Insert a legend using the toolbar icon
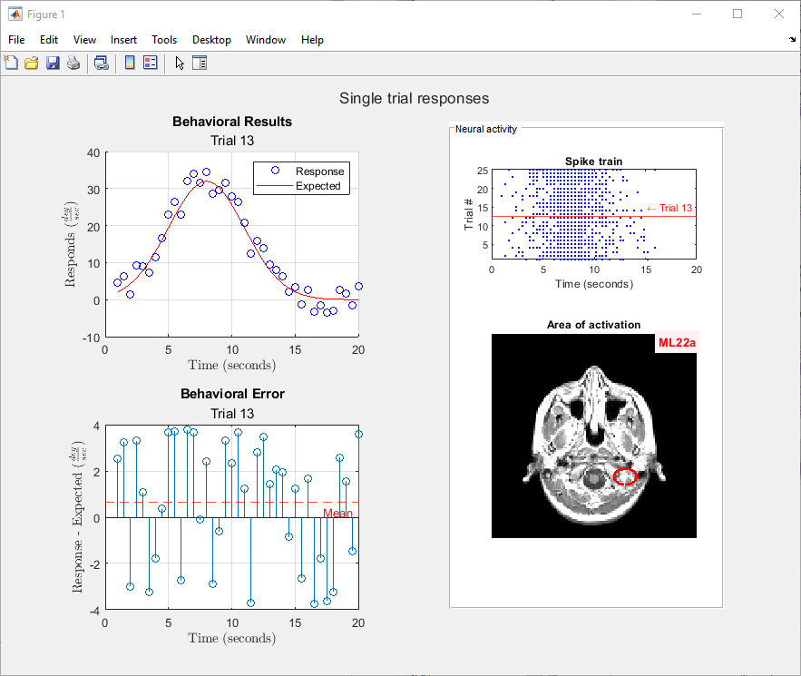Screen dimensions: 801x676 [150, 63]
